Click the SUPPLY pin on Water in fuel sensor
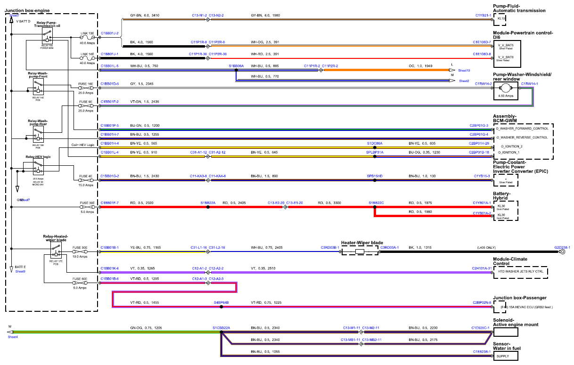 click(502, 356)
